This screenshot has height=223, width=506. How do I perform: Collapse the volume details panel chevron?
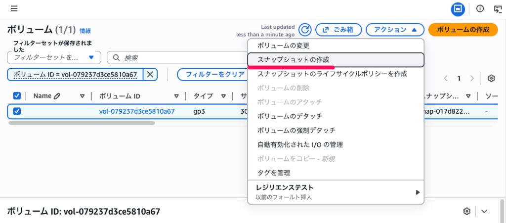pos(484,211)
